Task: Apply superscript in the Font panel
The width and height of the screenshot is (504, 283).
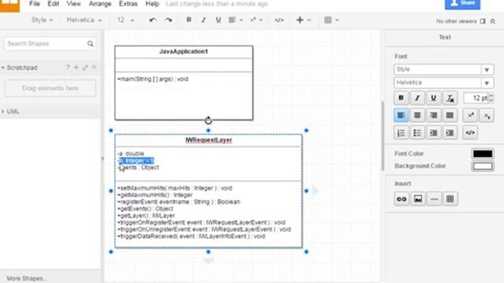Action: [471, 116]
